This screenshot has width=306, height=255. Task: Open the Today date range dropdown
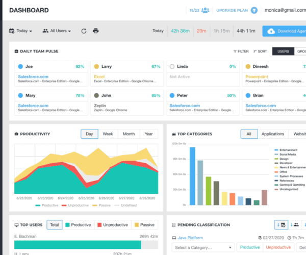point(21,31)
